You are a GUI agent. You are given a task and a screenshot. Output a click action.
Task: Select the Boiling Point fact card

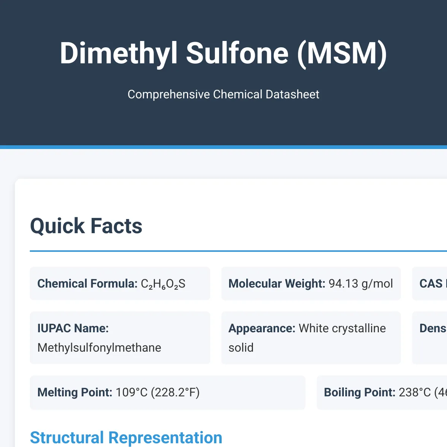[x=382, y=393]
